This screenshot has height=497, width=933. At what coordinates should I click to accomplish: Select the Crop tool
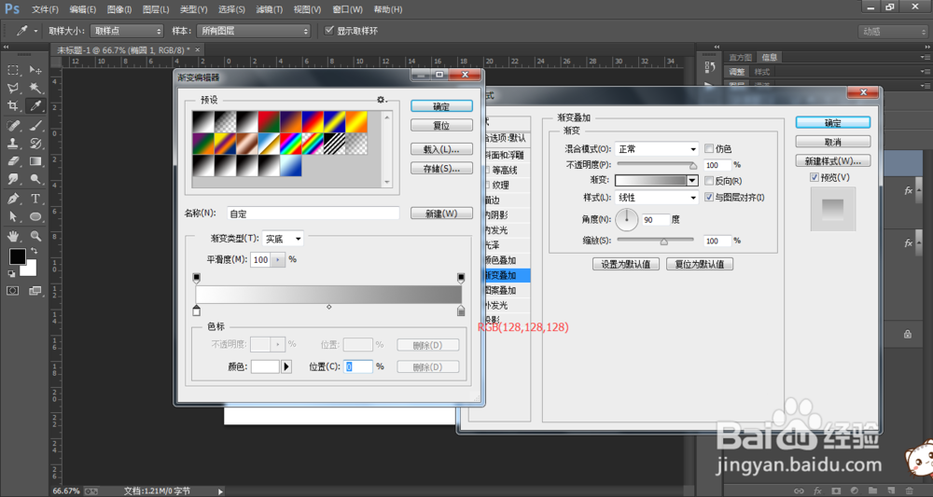click(13, 105)
